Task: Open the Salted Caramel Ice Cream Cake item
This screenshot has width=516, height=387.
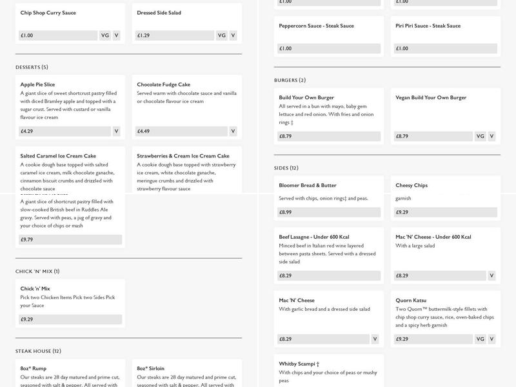Action: [58, 156]
